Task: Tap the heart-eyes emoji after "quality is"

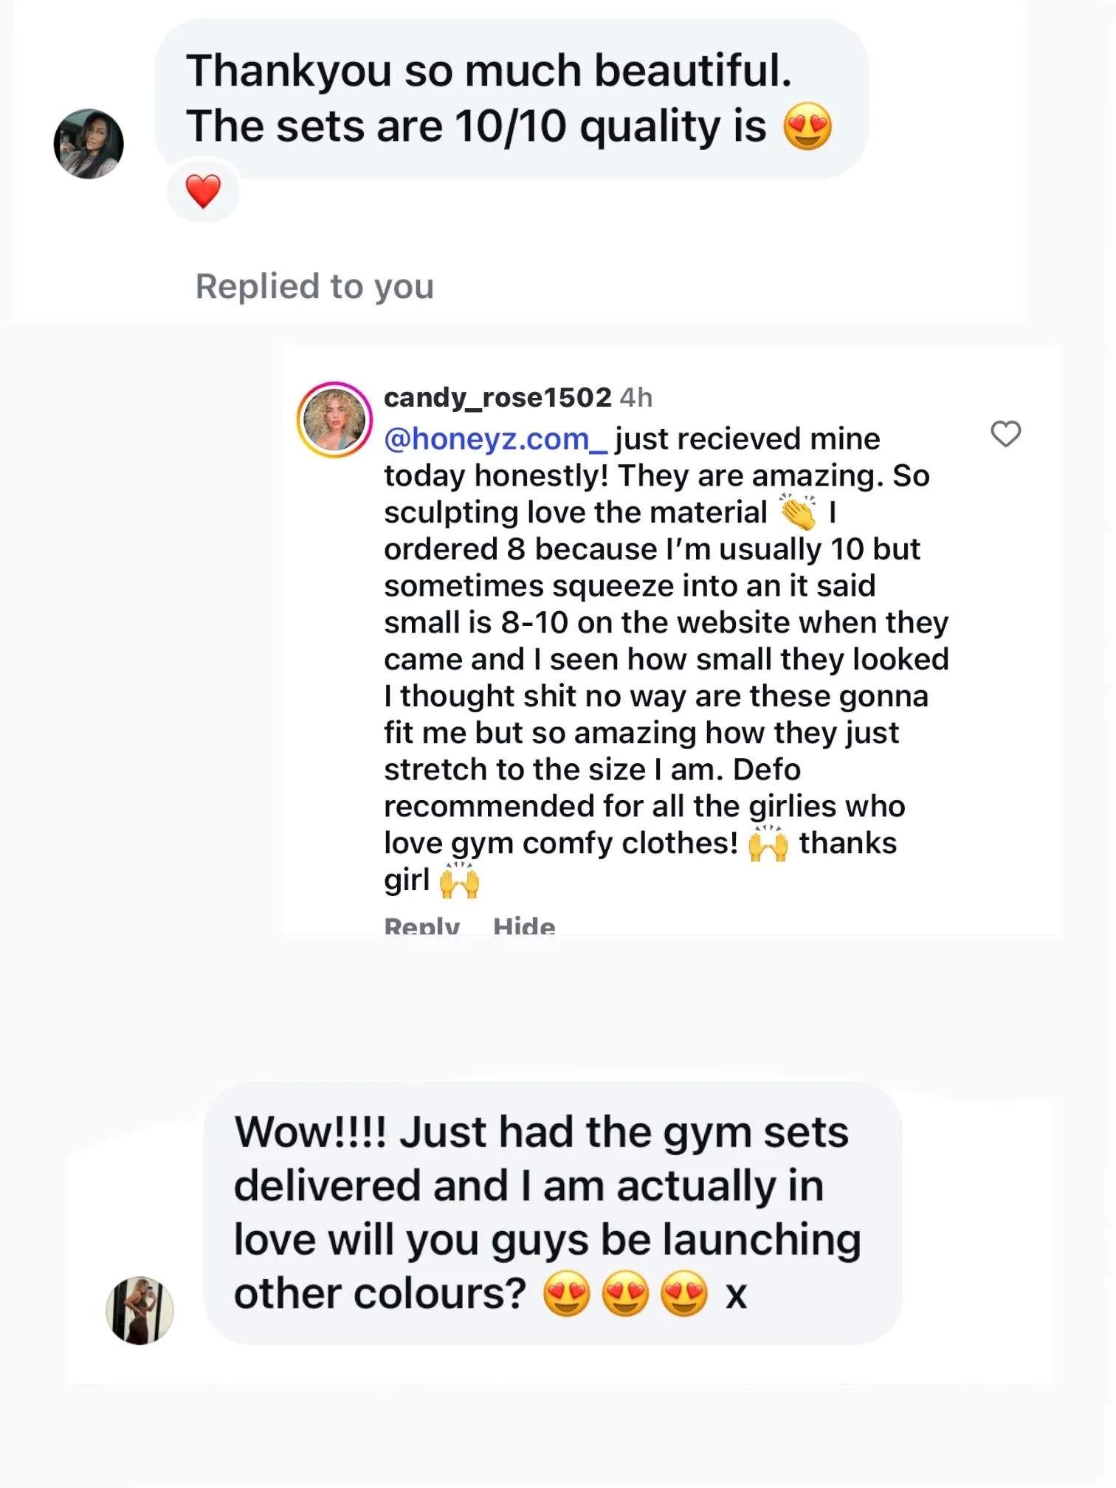Action: pyautogui.click(x=807, y=126)
